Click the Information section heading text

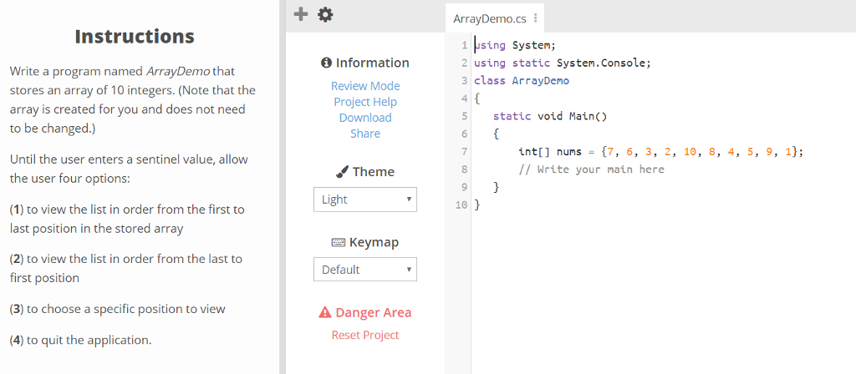pos(372,63)
